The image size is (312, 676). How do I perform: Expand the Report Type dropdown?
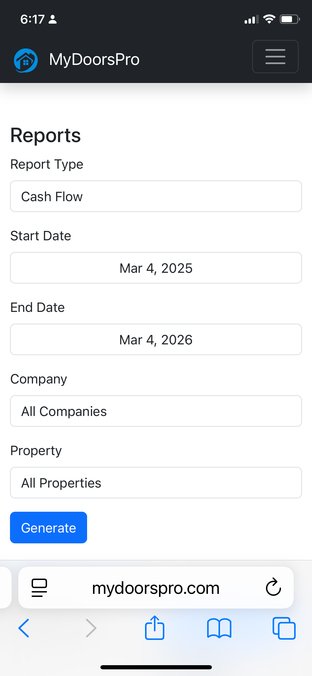coord(156,196)
